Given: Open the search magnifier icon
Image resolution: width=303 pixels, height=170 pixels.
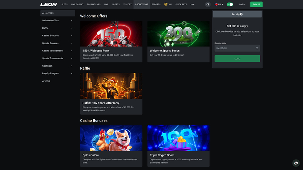Looking at the screenshot, I should click(x=208, y=4).
